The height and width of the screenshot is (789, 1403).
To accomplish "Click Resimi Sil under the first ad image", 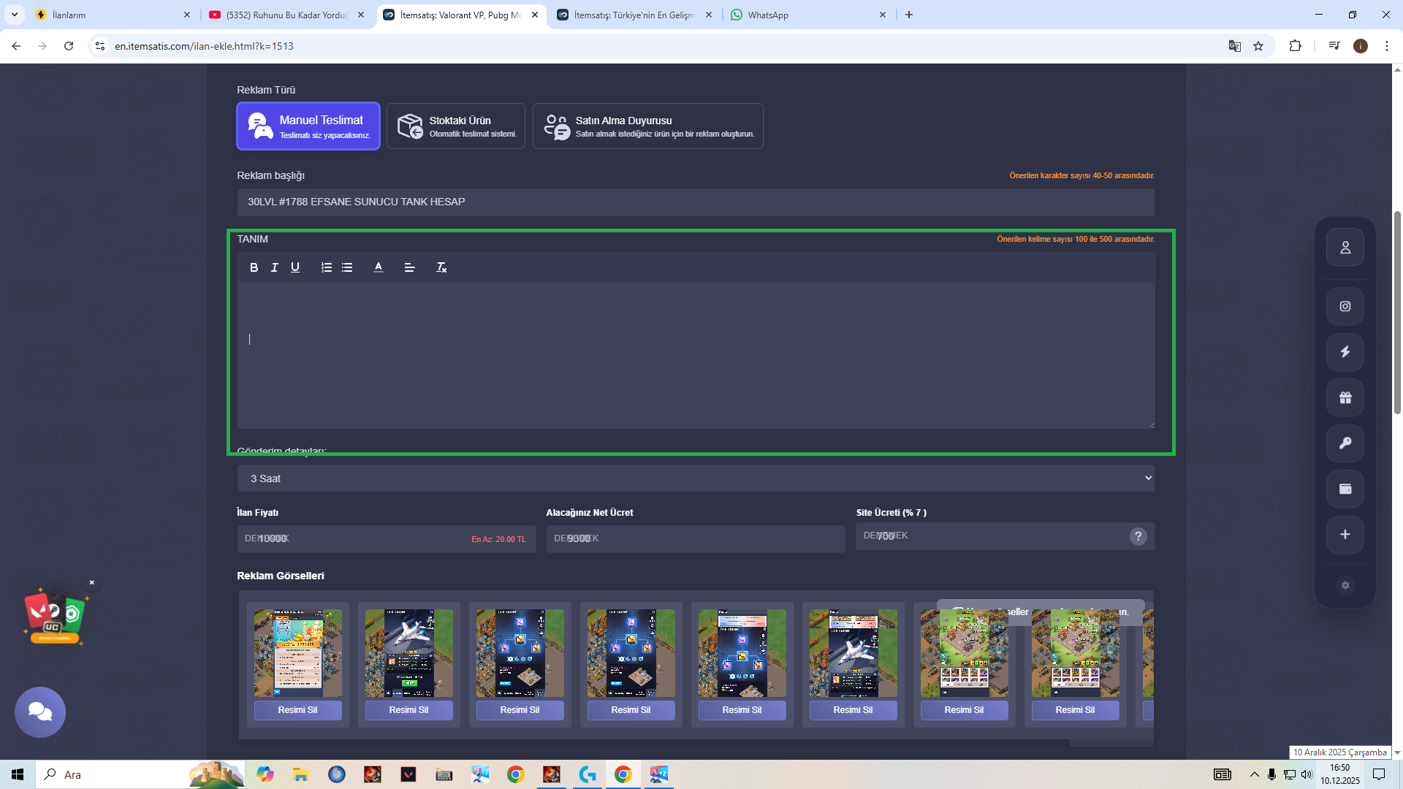I will [297, 710].
